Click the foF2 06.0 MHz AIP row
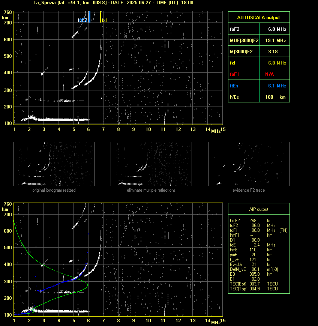 click(253, 225)
